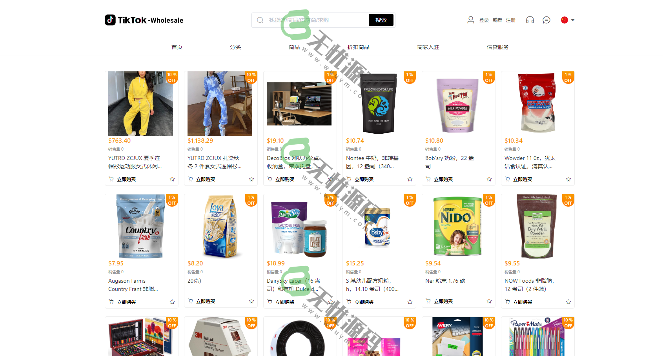The image size is (663, 356).
Task: Click cart icon for YUTRD yellow hoodie set
Action: tap(111, 179)
